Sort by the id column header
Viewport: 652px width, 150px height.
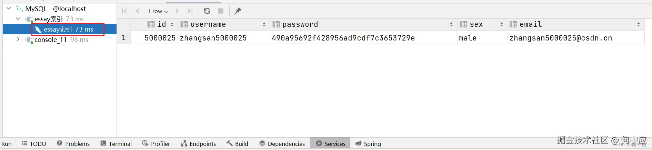click(161, 24)
